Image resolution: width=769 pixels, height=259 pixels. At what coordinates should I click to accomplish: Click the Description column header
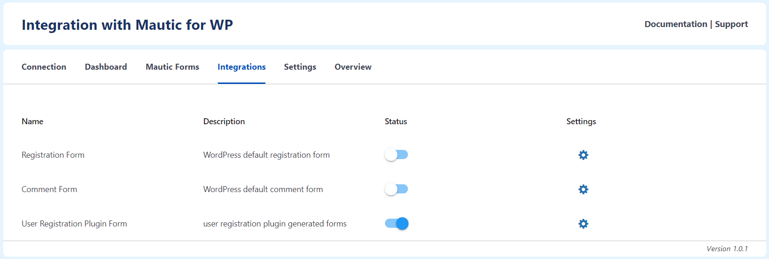(x=224, y=121)
